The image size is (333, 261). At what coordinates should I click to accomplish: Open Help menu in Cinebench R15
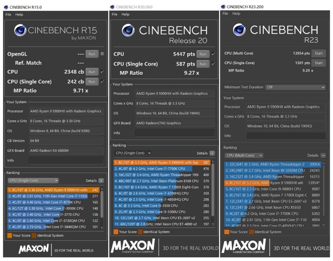tap(19, 14)
